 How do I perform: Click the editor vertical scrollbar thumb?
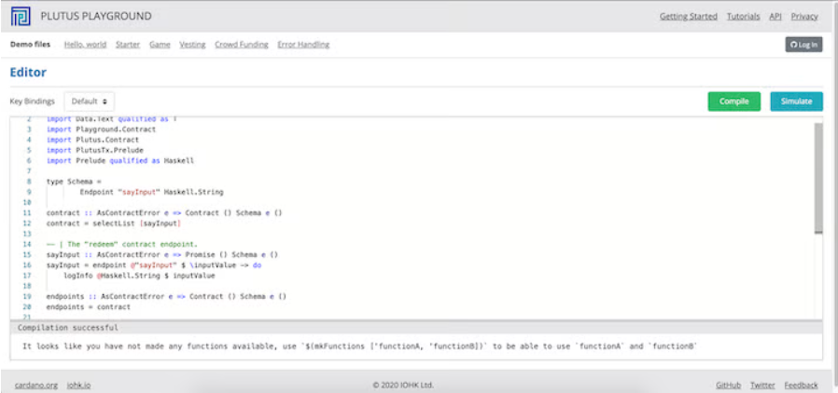(818, 178)
